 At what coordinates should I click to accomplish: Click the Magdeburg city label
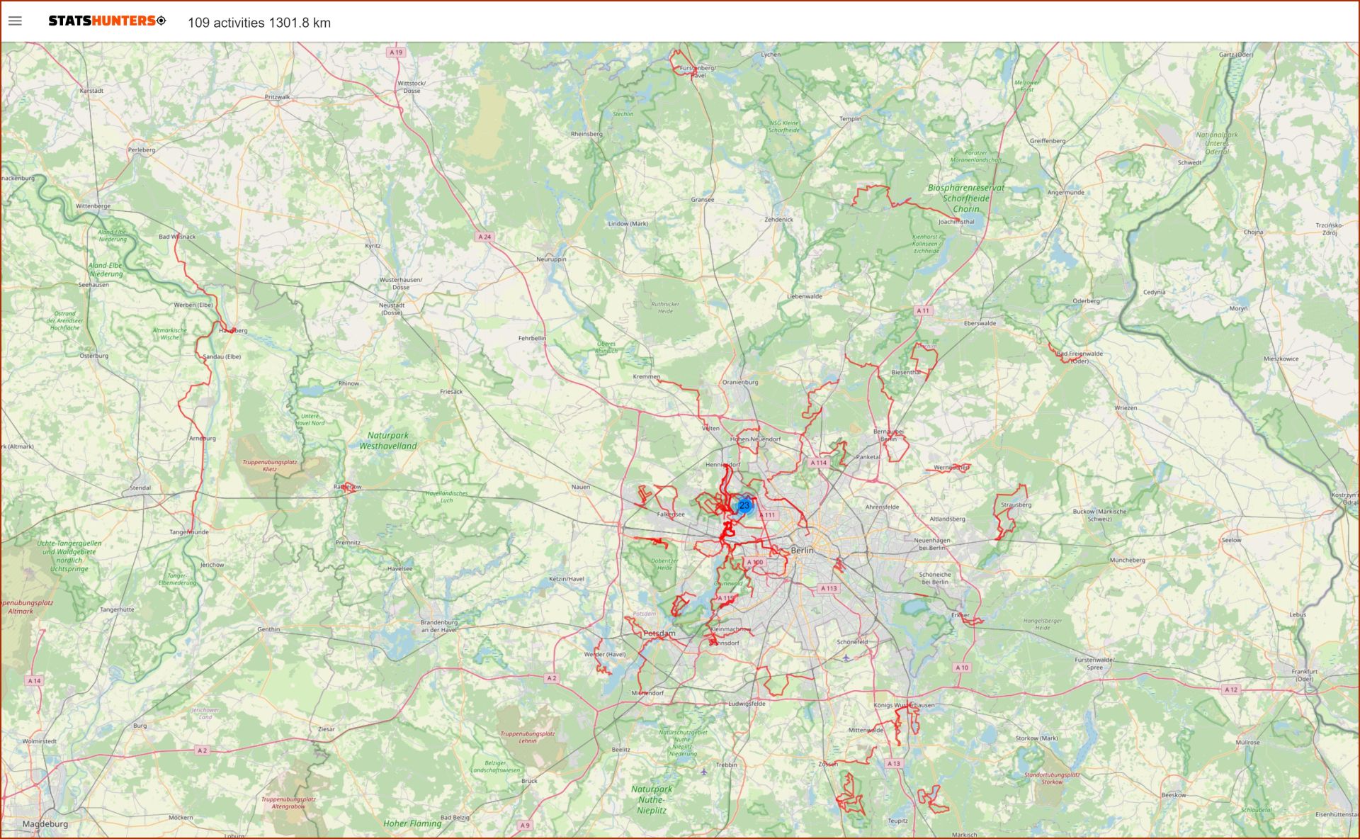tap(45, 824)
